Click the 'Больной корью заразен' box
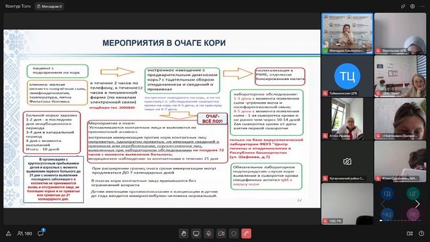The image size is (430, 242). click(52, 132)
